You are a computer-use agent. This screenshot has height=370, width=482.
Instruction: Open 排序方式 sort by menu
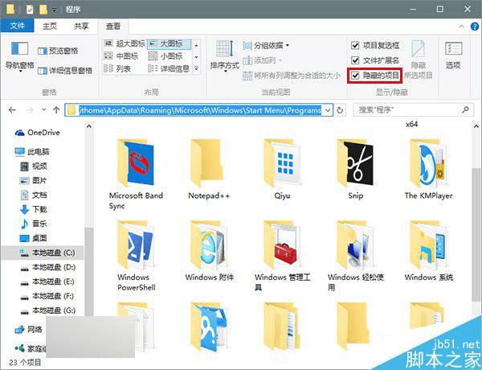pos(225,56)
